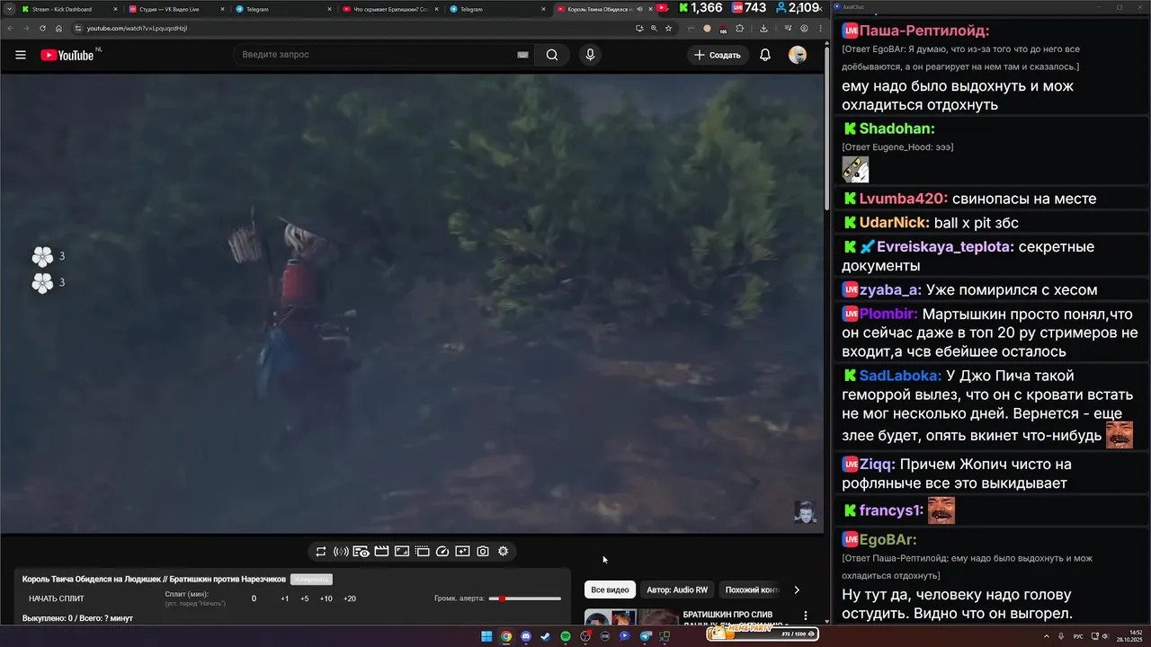Click chat username Plombir

pyautogui.click(x=888, y=314)
